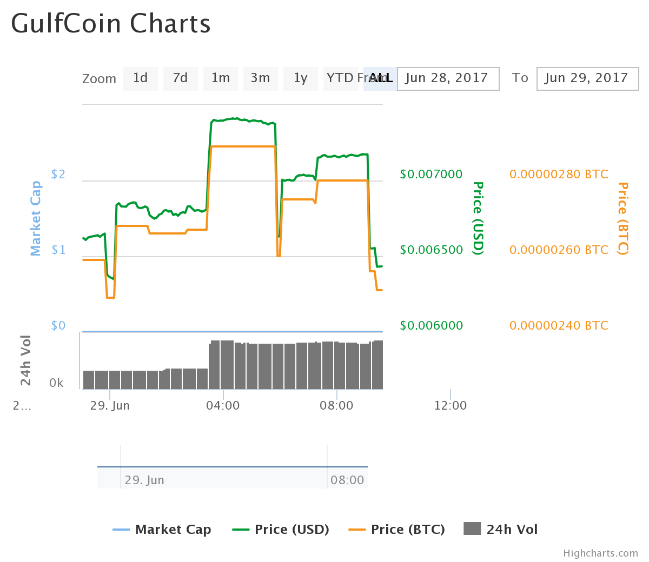
Task: Select the "7d" zoom range
Action: pos(180,78)
